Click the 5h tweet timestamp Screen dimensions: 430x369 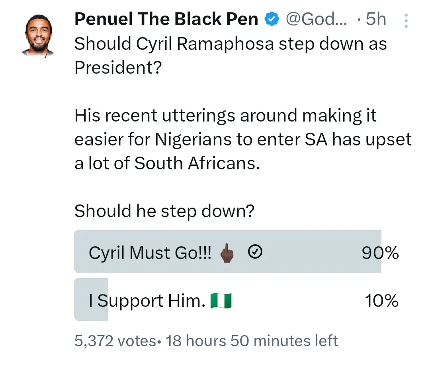pyautogui.click(x=376, y=19)
